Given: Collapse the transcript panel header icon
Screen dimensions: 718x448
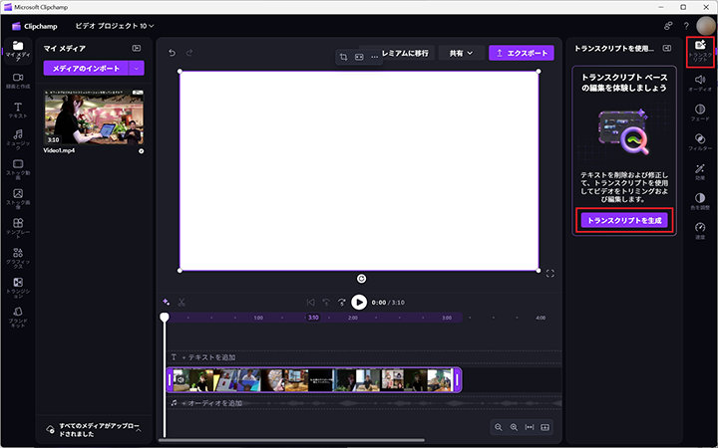Looking at the screenshot, I should 667,48.
